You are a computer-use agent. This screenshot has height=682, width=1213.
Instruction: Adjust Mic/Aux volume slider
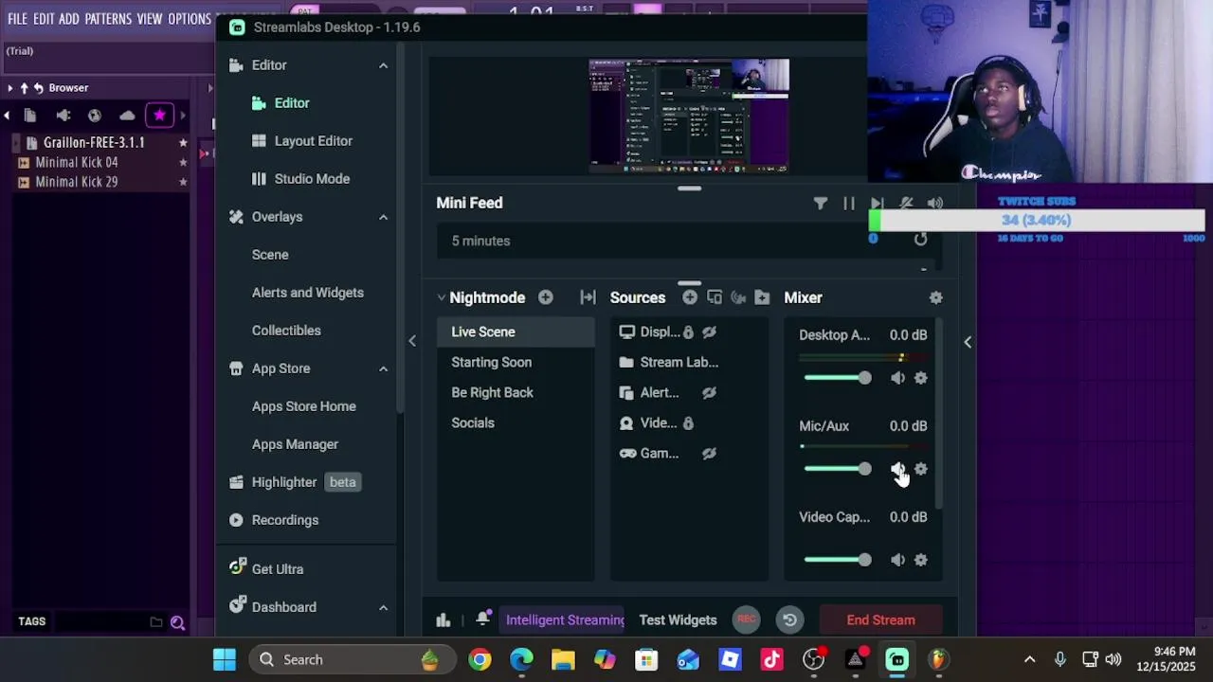838,469
